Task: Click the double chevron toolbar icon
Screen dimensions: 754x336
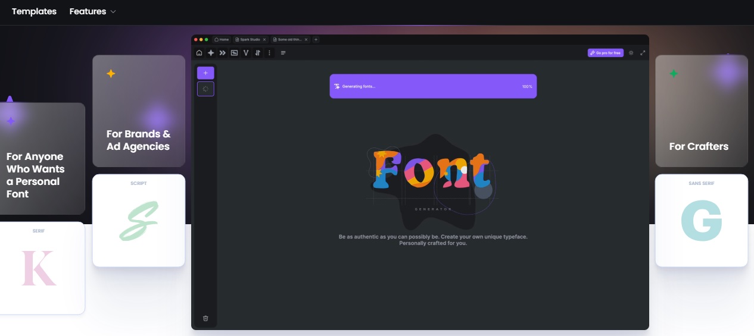Action: [222, 53]
